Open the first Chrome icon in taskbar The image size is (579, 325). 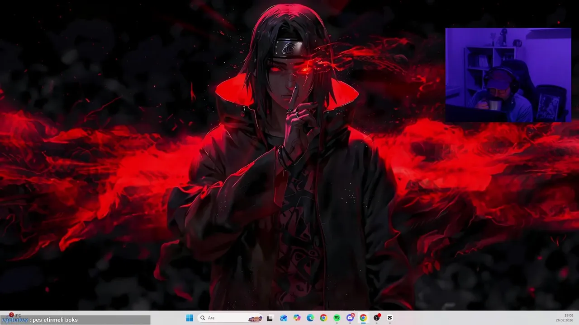(x=323, y=318)
